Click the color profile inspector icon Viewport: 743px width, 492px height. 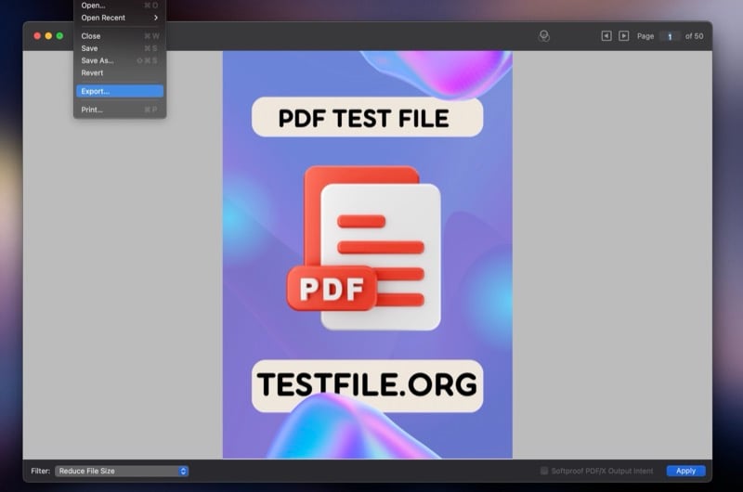click(544, 36)
